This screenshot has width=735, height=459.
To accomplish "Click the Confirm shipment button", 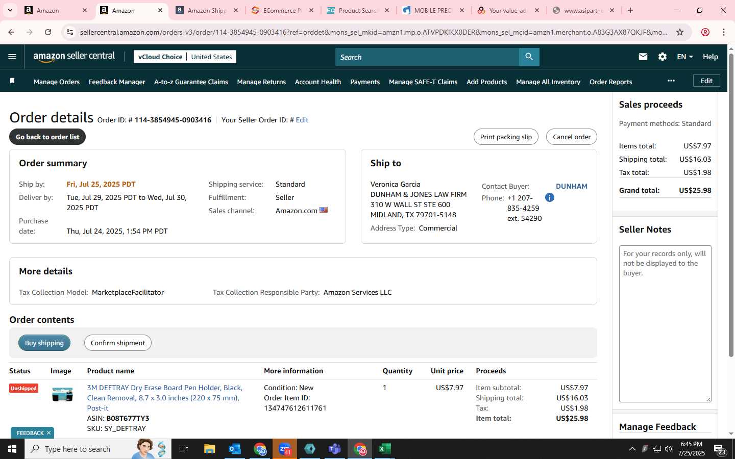I will (x=118, y=343).
